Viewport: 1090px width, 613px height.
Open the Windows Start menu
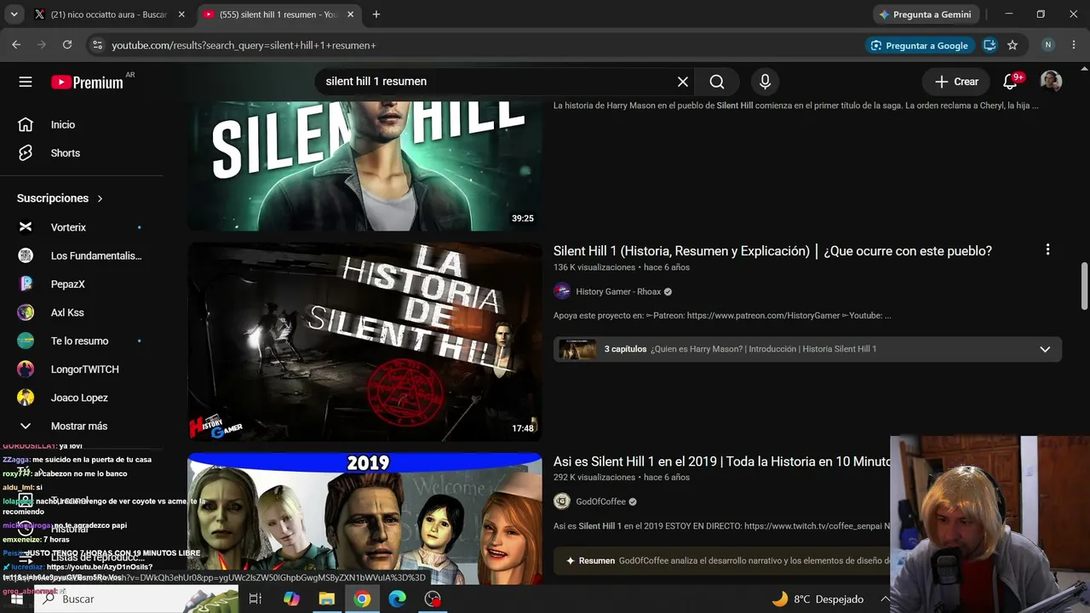pyautogui.click(x=16, y=599)
